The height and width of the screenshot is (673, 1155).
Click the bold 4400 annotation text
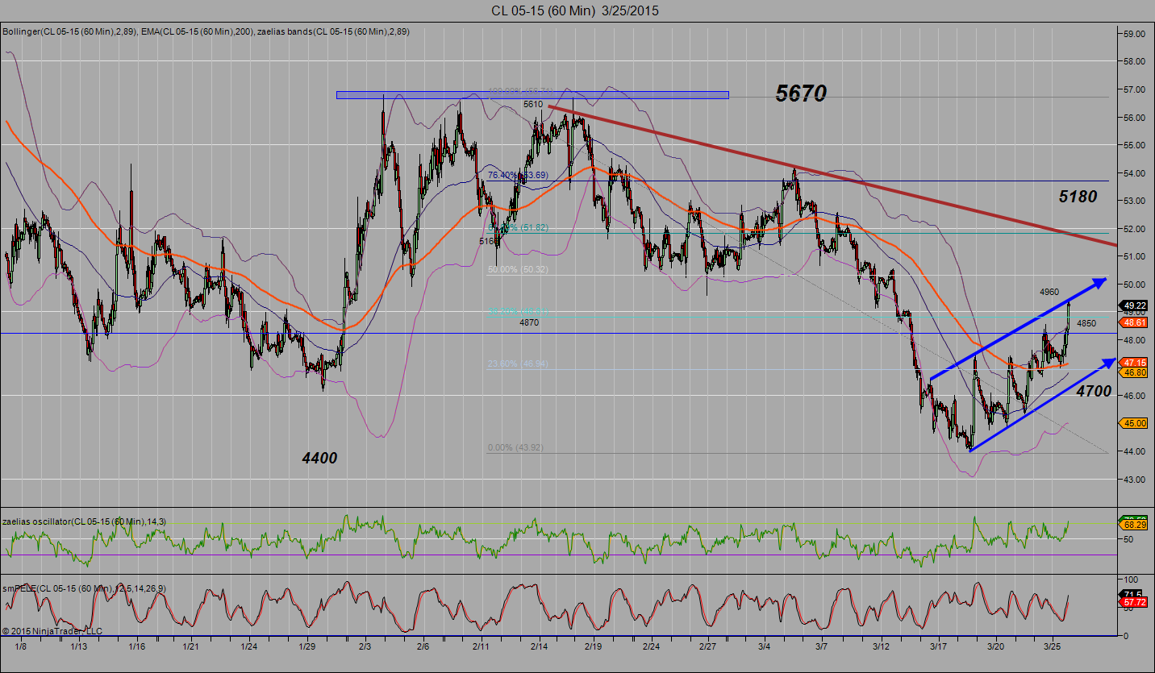pos(319,458)
